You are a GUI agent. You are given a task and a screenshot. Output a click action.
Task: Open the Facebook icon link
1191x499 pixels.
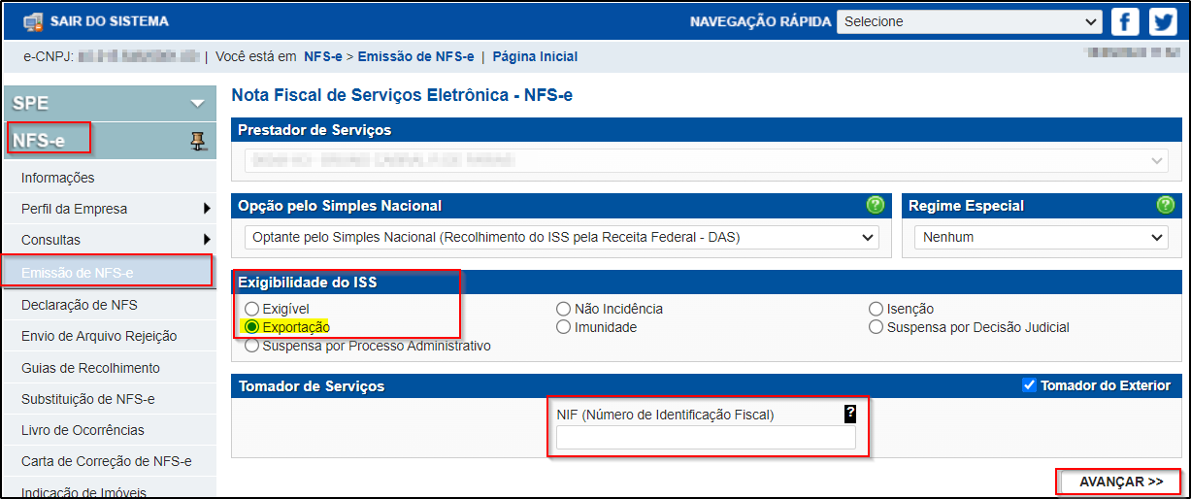click(1125, 21)
